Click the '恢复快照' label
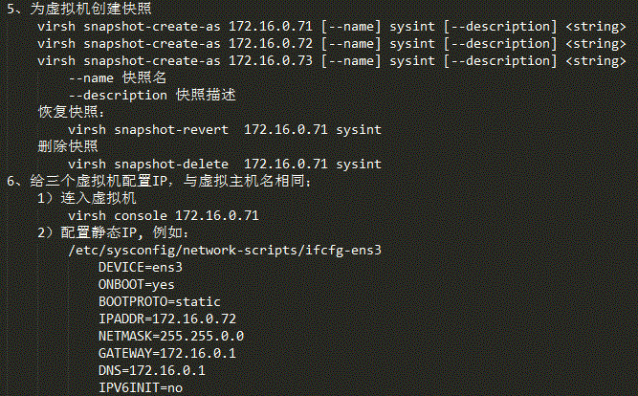This screenshot has width=638, height=396. tap(71, 112)
